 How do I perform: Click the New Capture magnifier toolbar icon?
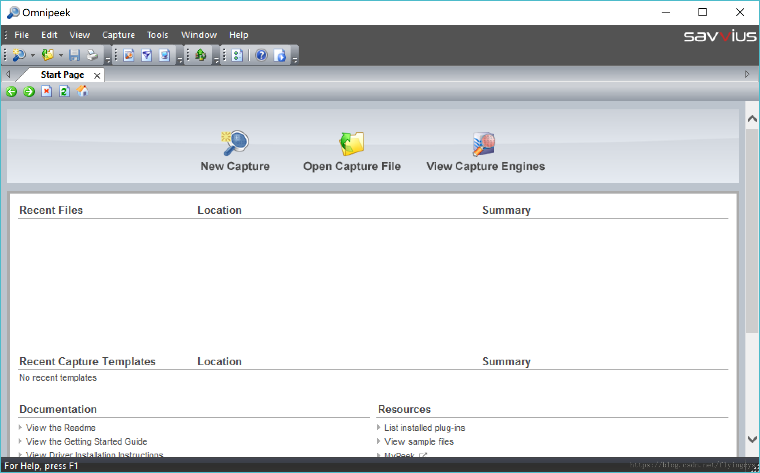(x=19, y=55)
